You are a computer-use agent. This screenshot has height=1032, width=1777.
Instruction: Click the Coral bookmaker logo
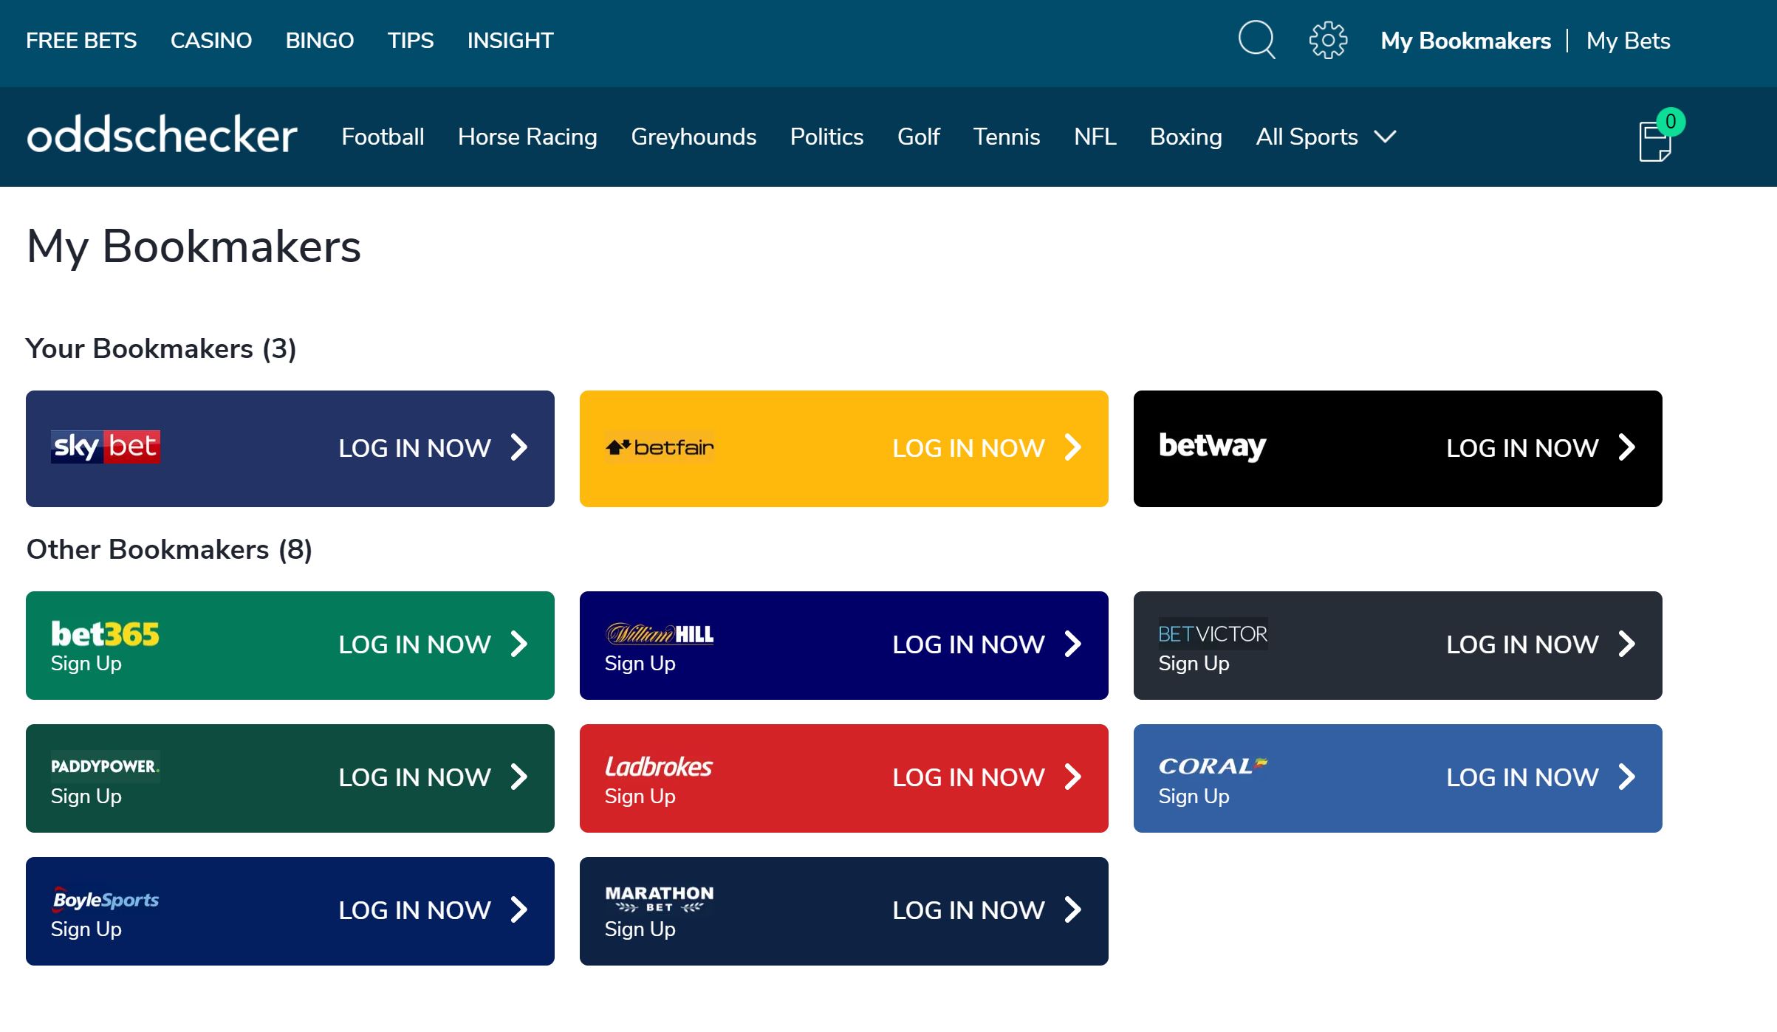(x=1211, y=766)
